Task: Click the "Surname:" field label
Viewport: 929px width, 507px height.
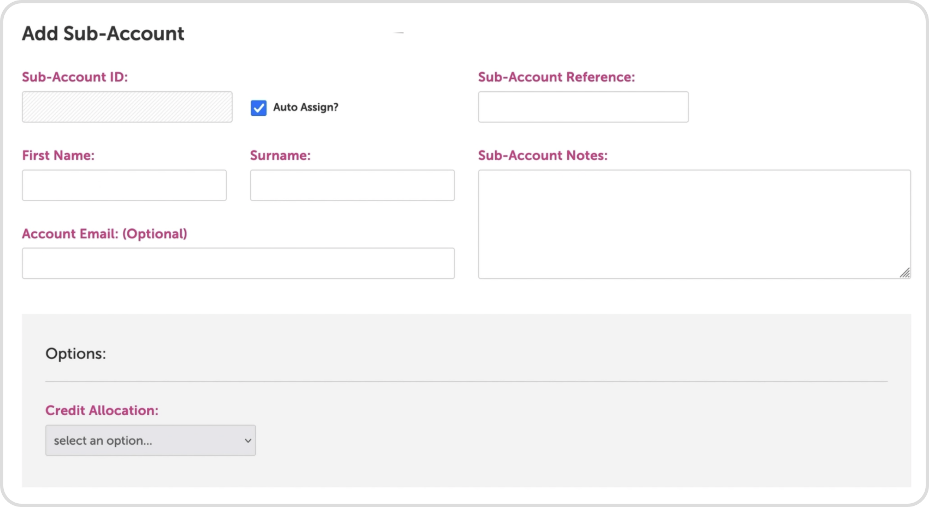Action: click(280, 156)
